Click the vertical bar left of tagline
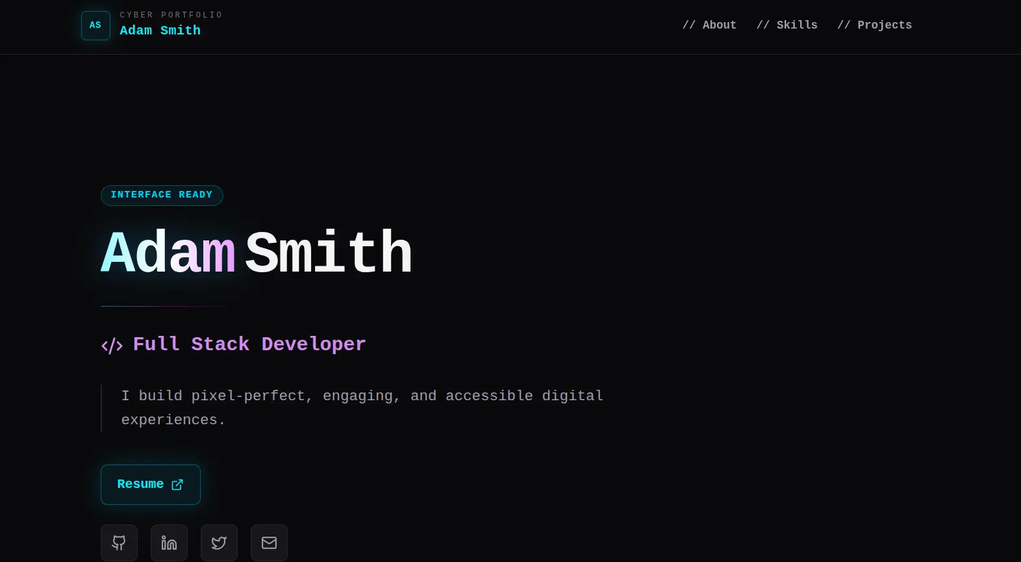Image resolution: width=1021 pixels, height=562 pixels. (101, 408)
